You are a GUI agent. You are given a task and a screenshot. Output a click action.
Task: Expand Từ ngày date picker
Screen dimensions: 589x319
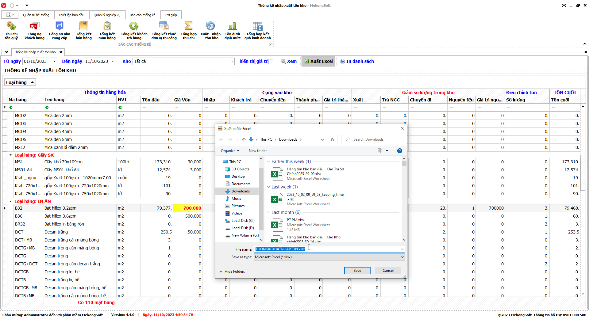point(54,61)
